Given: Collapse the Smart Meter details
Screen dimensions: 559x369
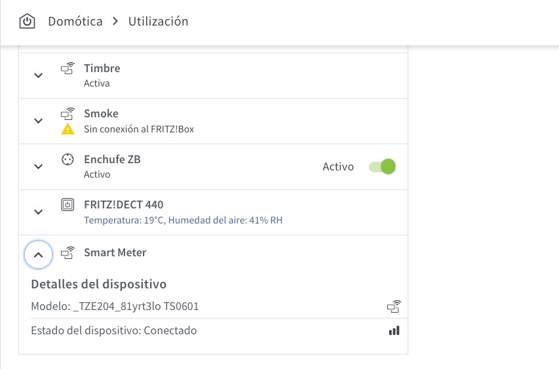Looking at the screenshot, I should 38,255.
